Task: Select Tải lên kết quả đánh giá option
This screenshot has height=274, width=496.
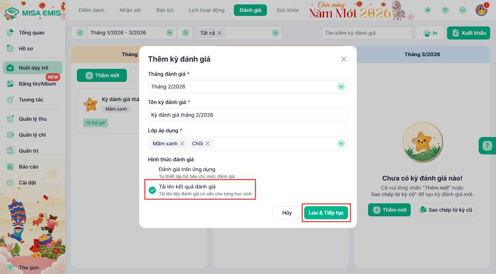Action: (x=152, y=190)
